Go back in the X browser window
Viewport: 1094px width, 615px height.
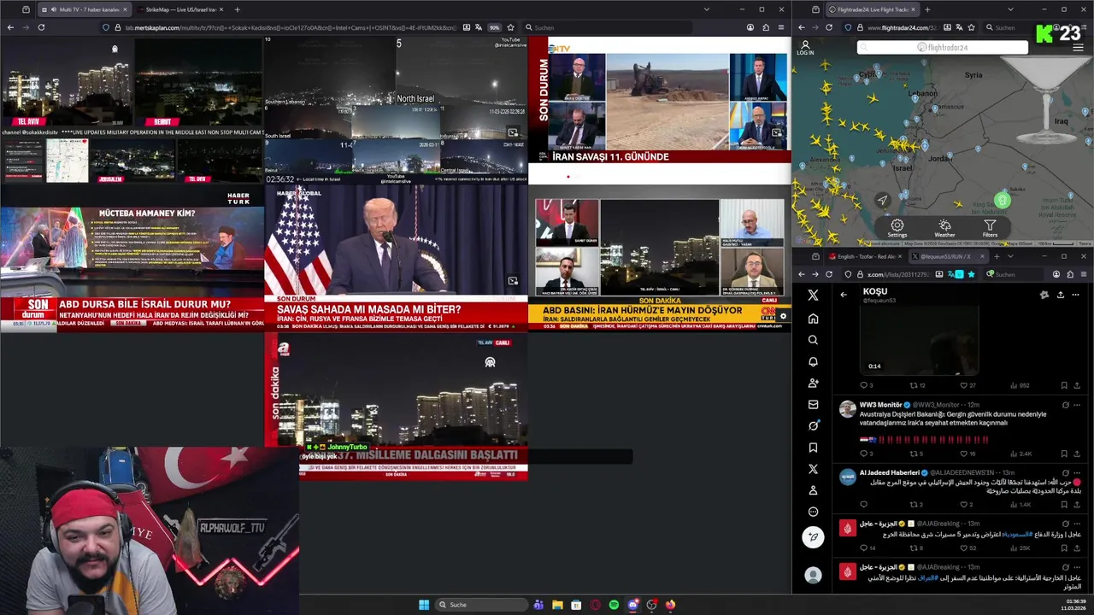(802, 274)
